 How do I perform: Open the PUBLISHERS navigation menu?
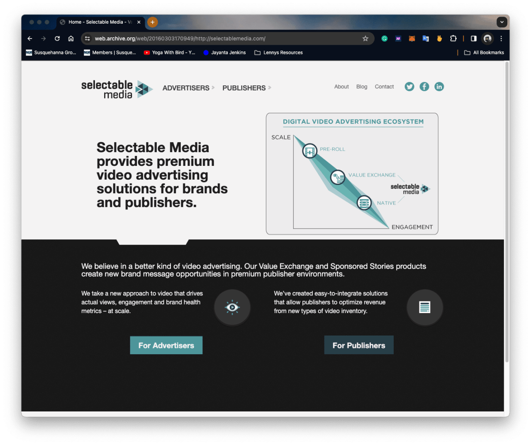[246, 88]
